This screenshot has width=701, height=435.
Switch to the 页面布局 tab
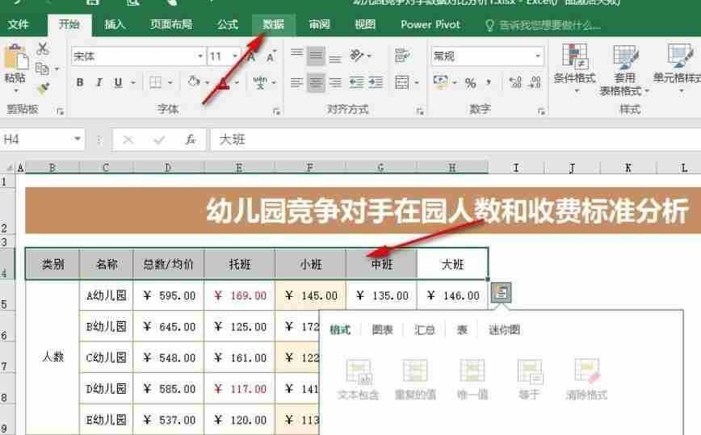coord(171,24)
